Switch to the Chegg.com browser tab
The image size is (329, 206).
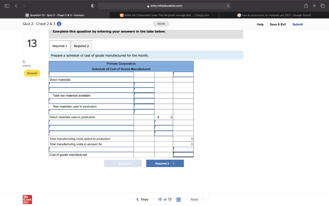[164, 15]
